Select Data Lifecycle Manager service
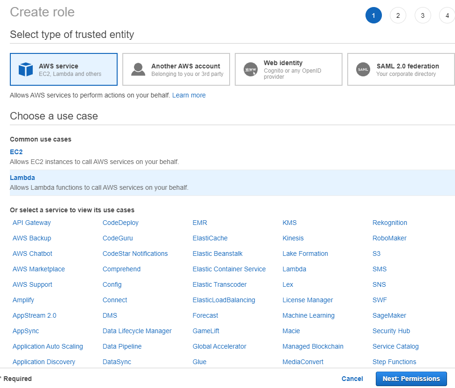Screen dimensions: 455x388 point(137,331)
